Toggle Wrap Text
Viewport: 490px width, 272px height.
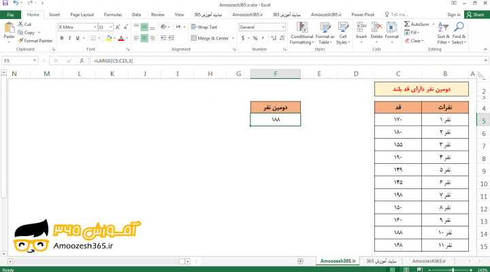coord(203,27)
